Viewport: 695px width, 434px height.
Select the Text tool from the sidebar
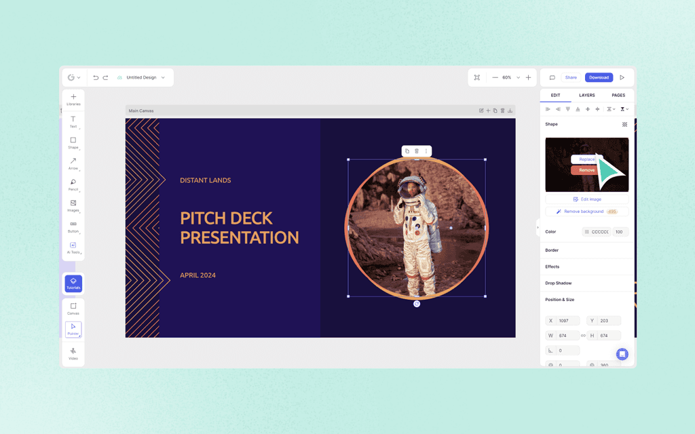[73, 121]
